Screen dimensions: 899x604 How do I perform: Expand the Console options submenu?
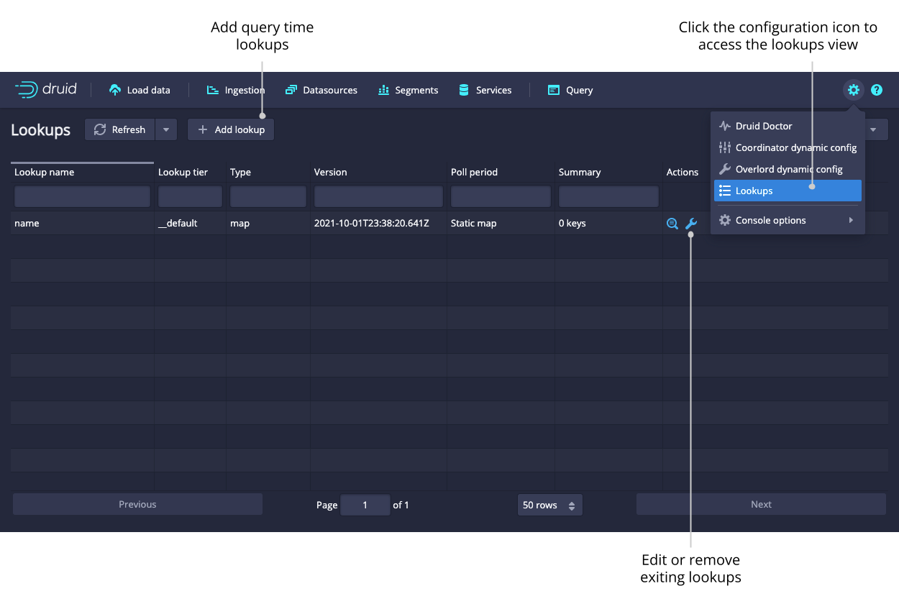[788, 220]
